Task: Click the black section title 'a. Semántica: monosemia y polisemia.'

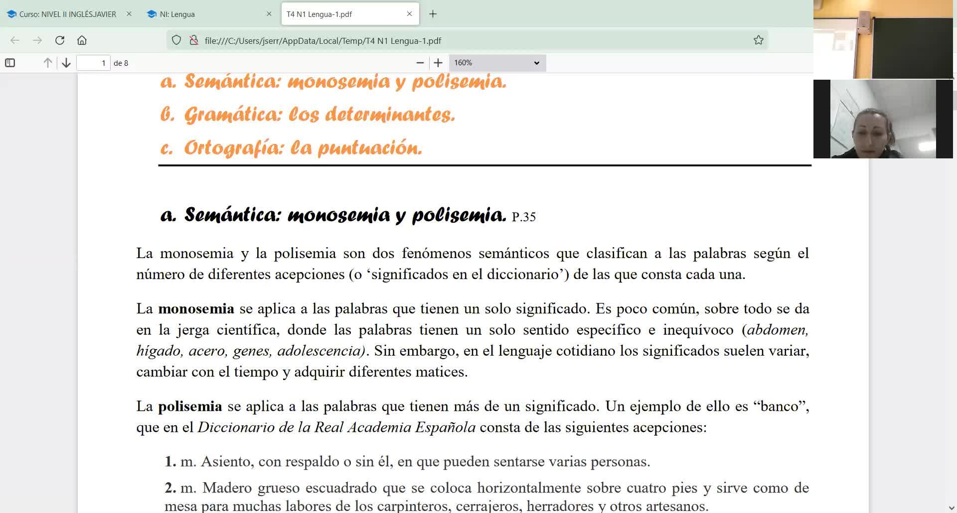Action: click(x=333, y=215)
